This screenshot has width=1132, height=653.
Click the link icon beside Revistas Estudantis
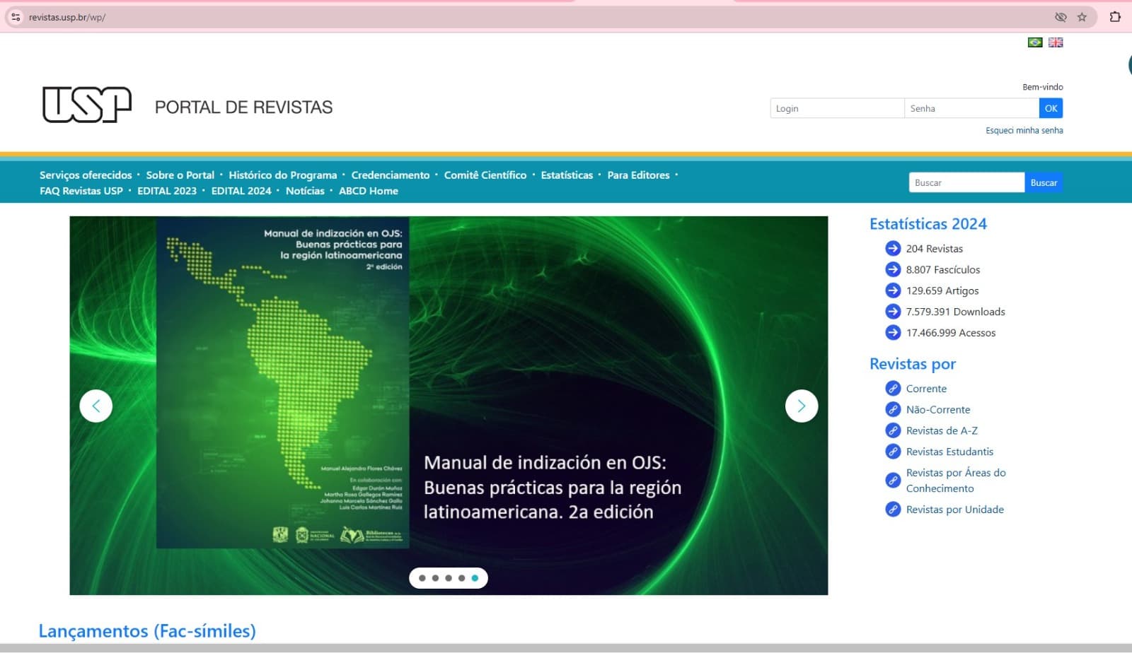click(x=893, y=452)
